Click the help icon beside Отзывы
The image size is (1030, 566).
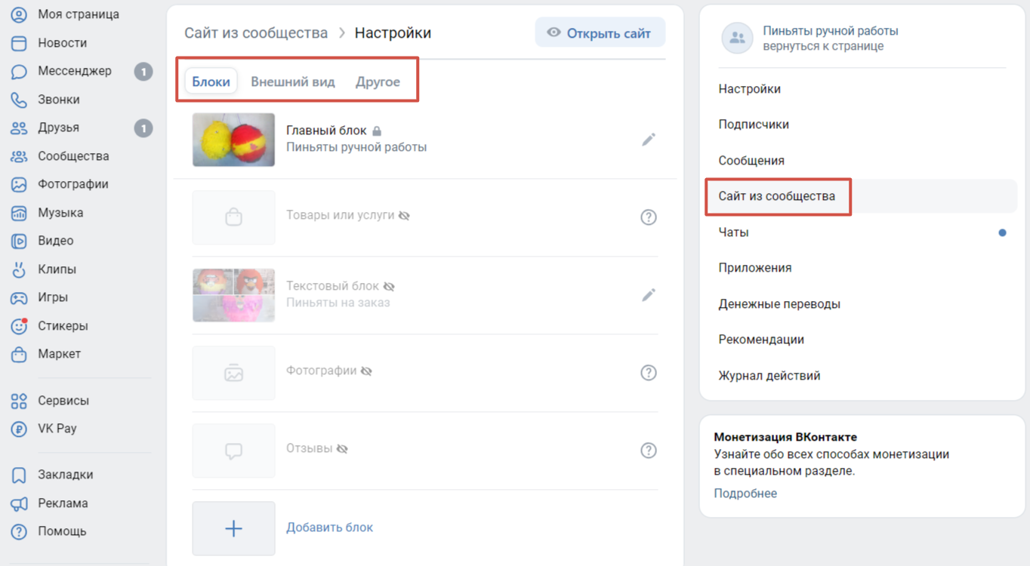click(648, 451)
